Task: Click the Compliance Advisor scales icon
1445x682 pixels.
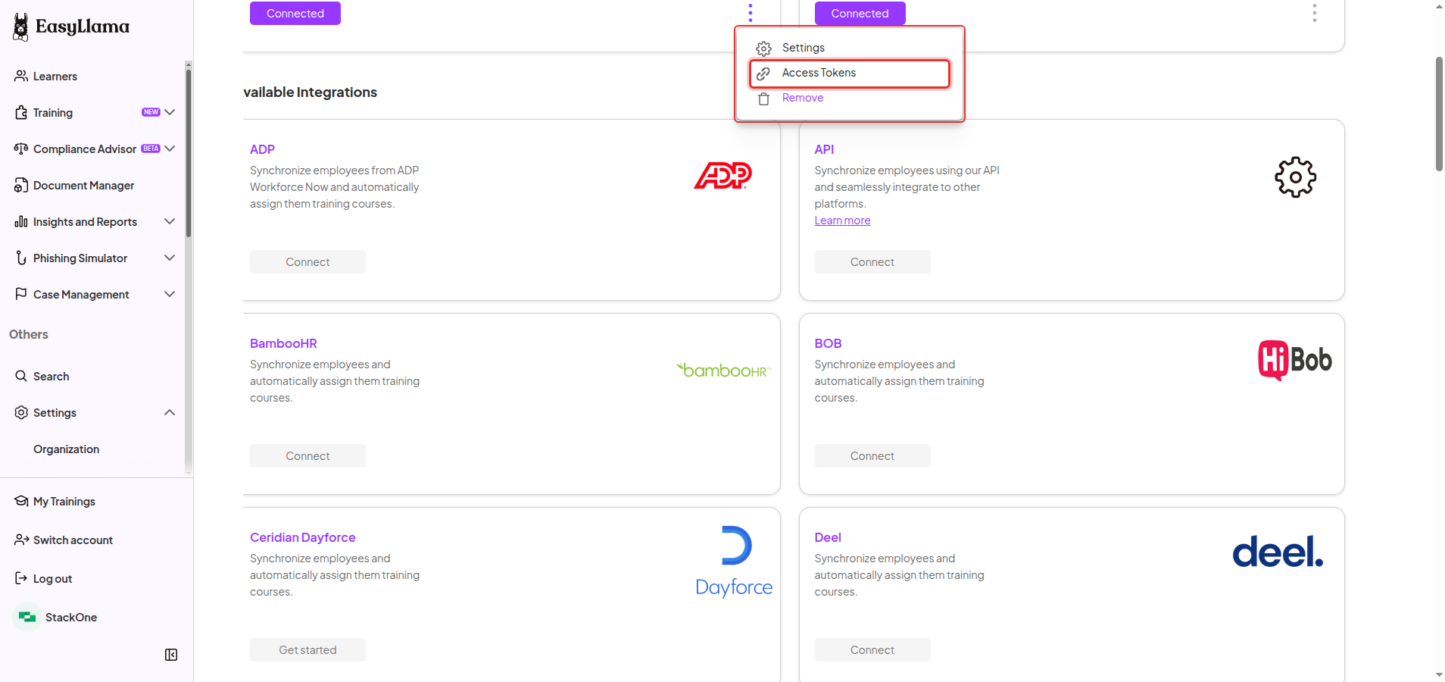Action: 21,149
